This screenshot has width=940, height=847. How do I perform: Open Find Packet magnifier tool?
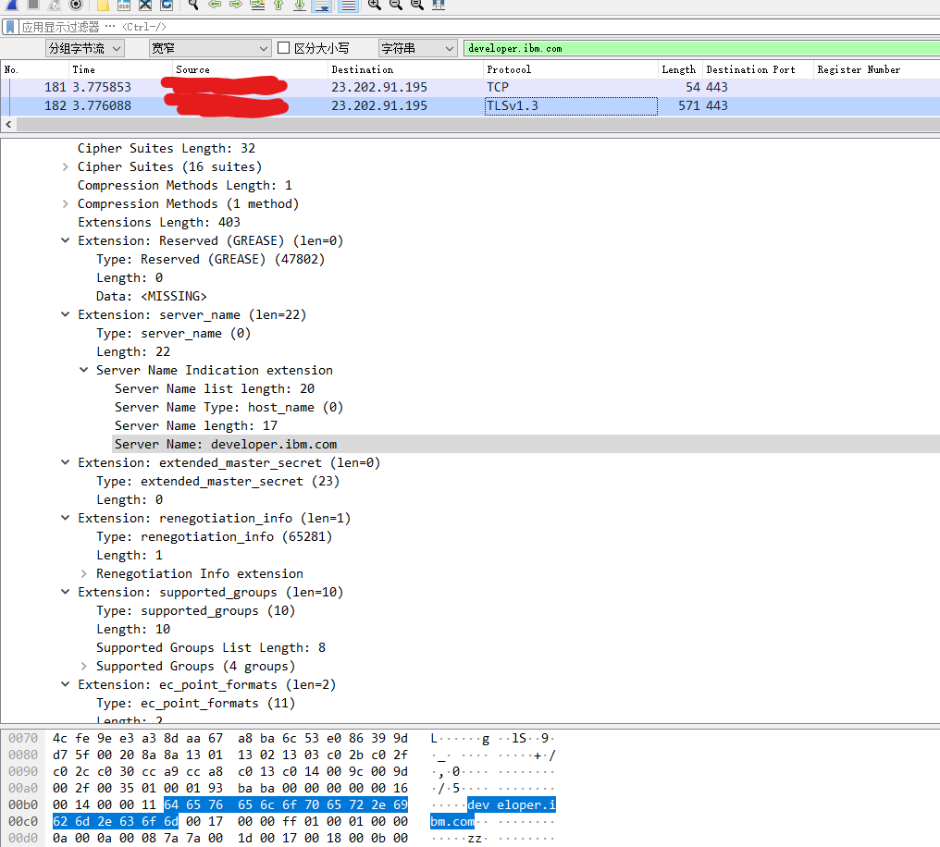193,5
